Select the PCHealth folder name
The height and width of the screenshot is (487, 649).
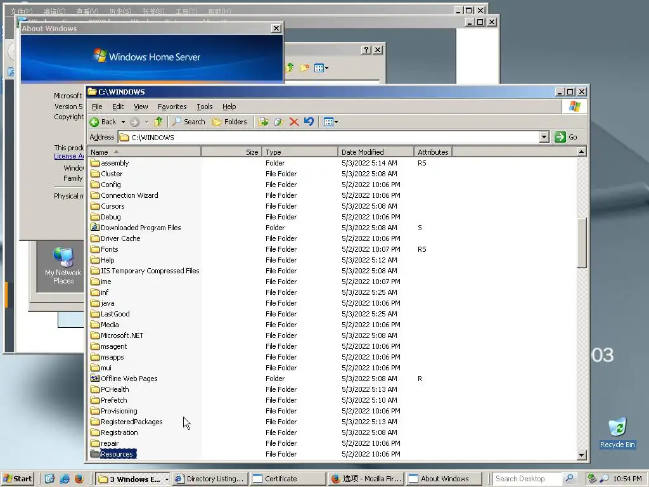pos(115,389)
